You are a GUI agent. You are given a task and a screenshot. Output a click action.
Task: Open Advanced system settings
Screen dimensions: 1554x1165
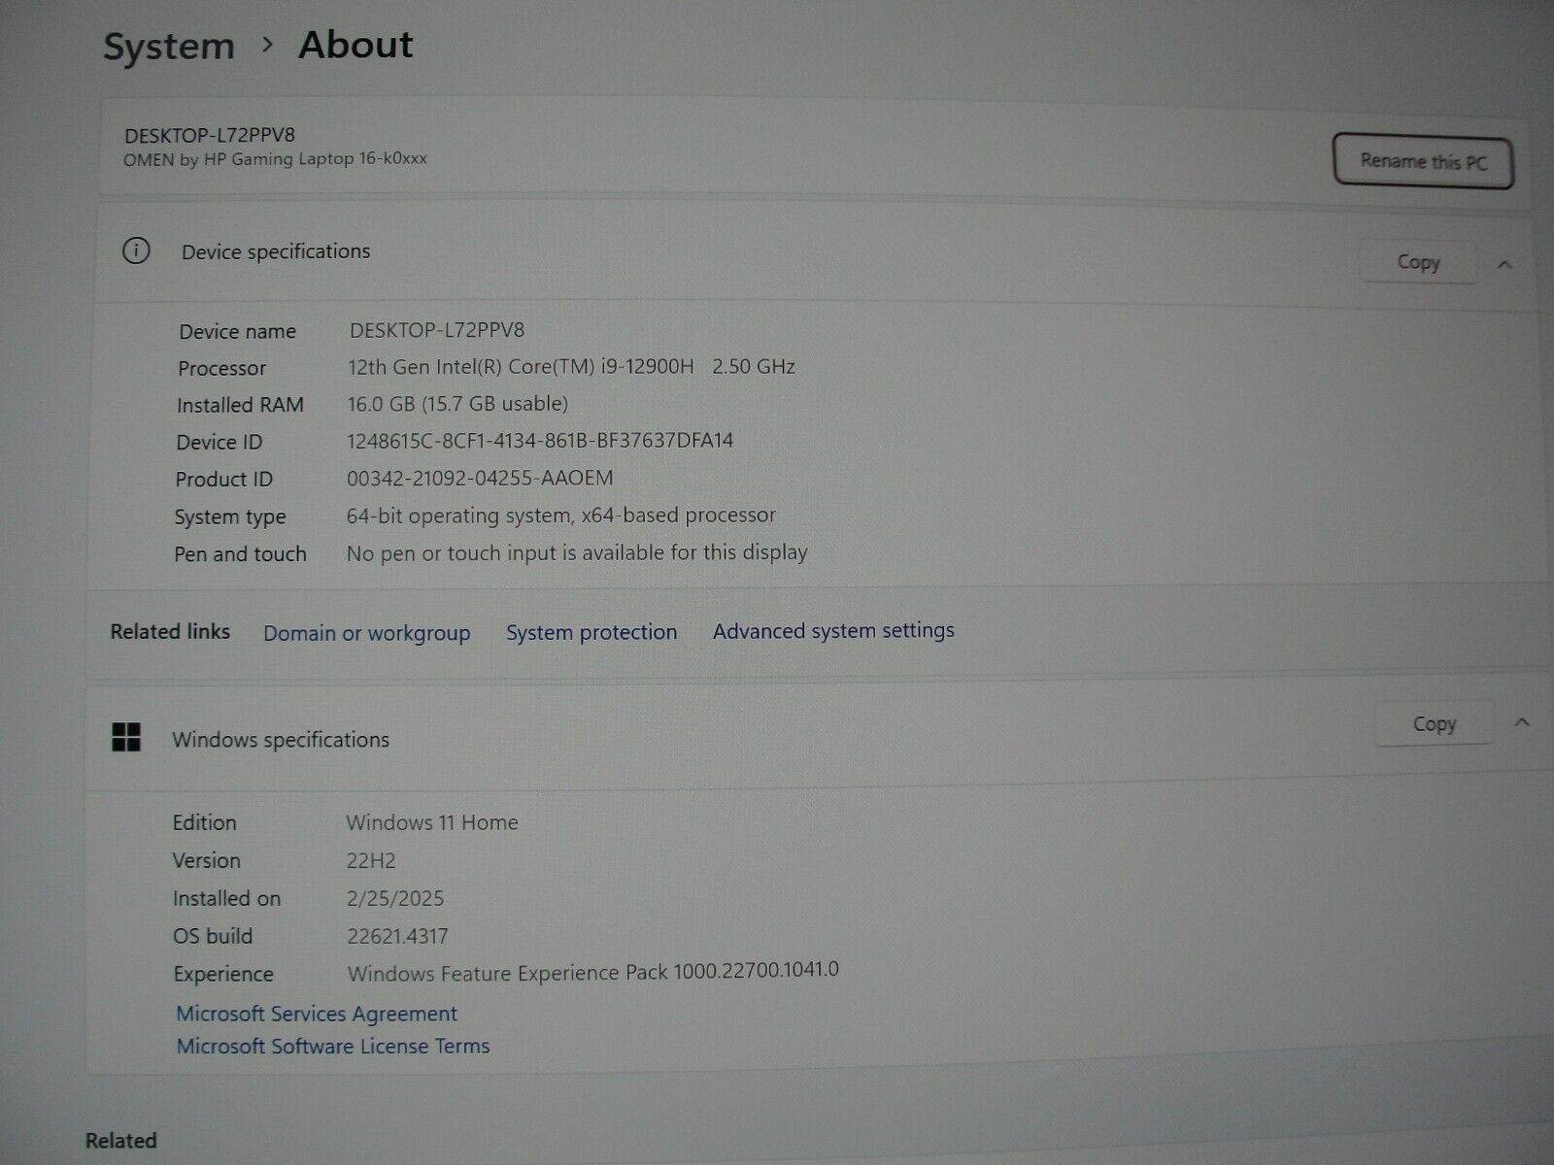point(833,631)
